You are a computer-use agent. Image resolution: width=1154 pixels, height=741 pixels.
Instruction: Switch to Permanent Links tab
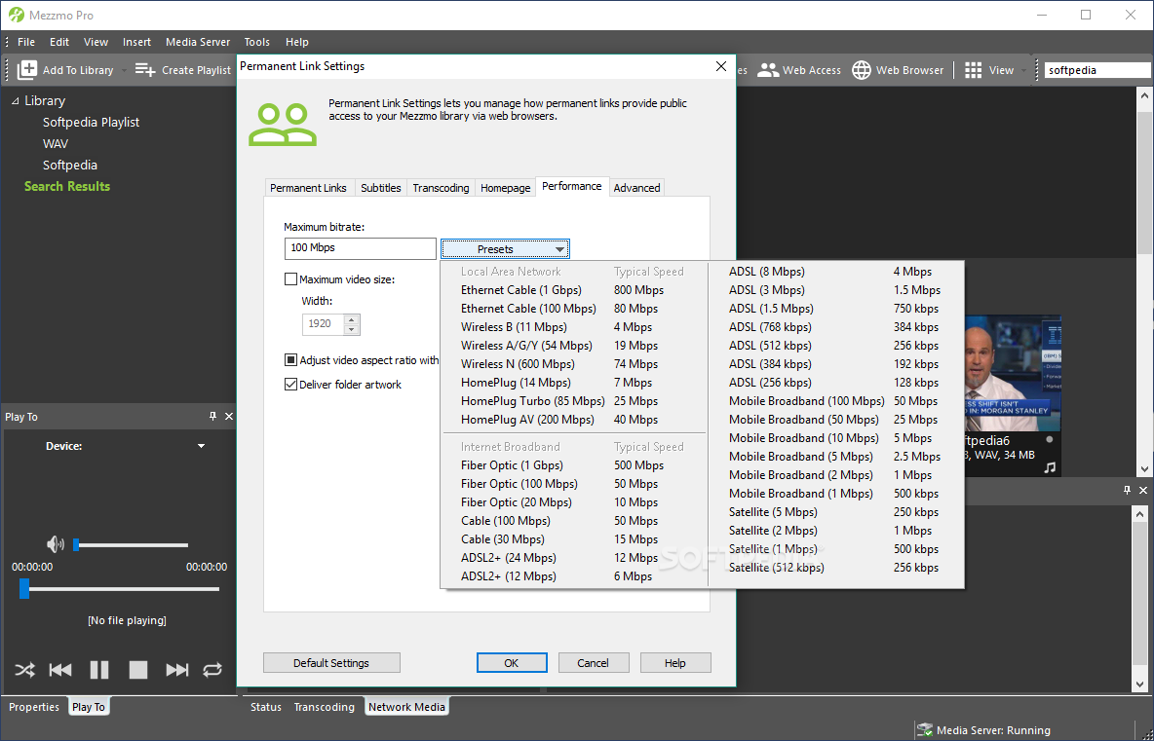308,188
